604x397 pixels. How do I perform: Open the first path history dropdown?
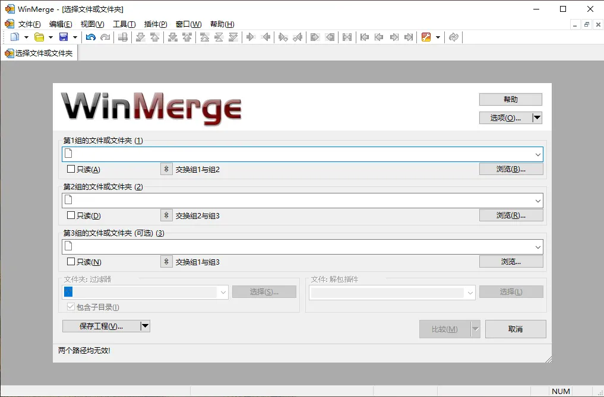click(x=538, y=154)
